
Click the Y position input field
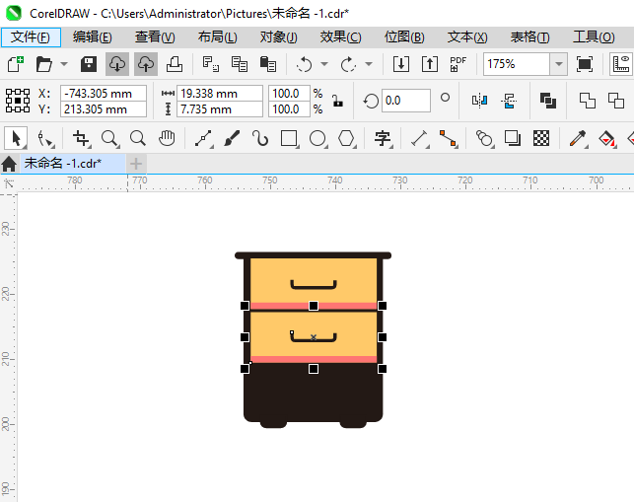tap(104, 109)
